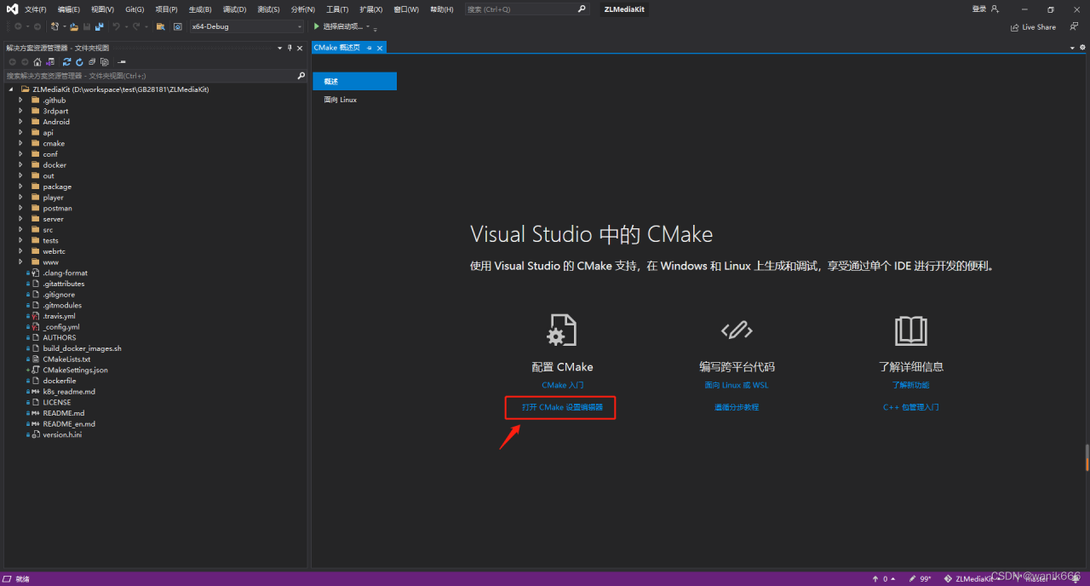Expand the 3rdpart folder
The width and height of the screenshot is (1090, 586).
pyautogui.click(x=21, y=111)
